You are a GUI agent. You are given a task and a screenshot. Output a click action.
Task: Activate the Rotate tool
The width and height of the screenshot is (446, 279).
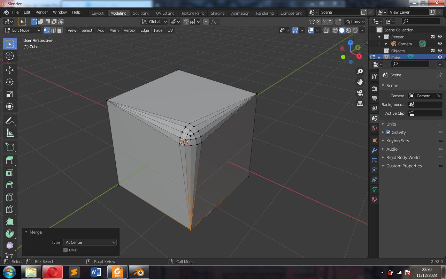(x=10, y=82)
